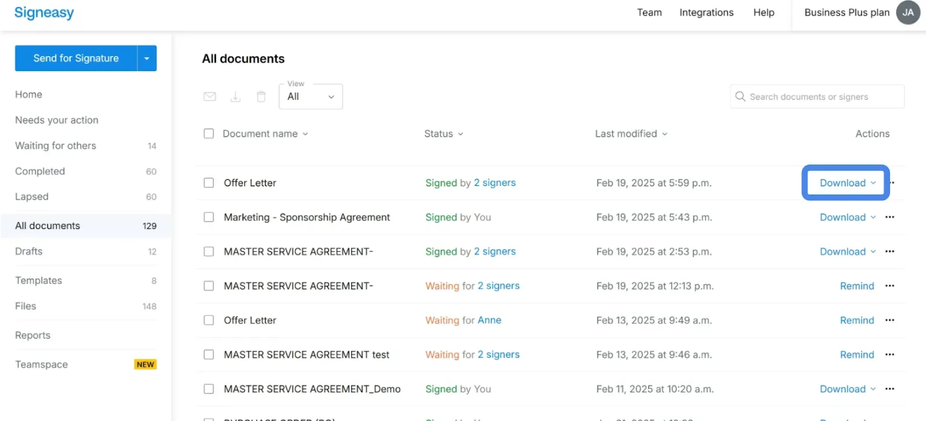Open the View All dropdown
This screenshot has width=926, height=421.
pos(311,96)
